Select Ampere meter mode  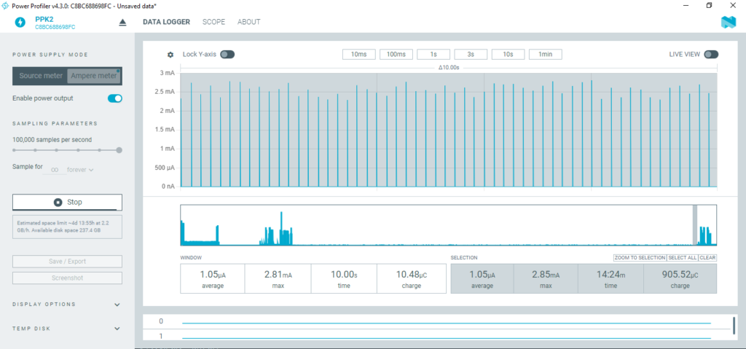pyautogui.click(x=94, y=76)
